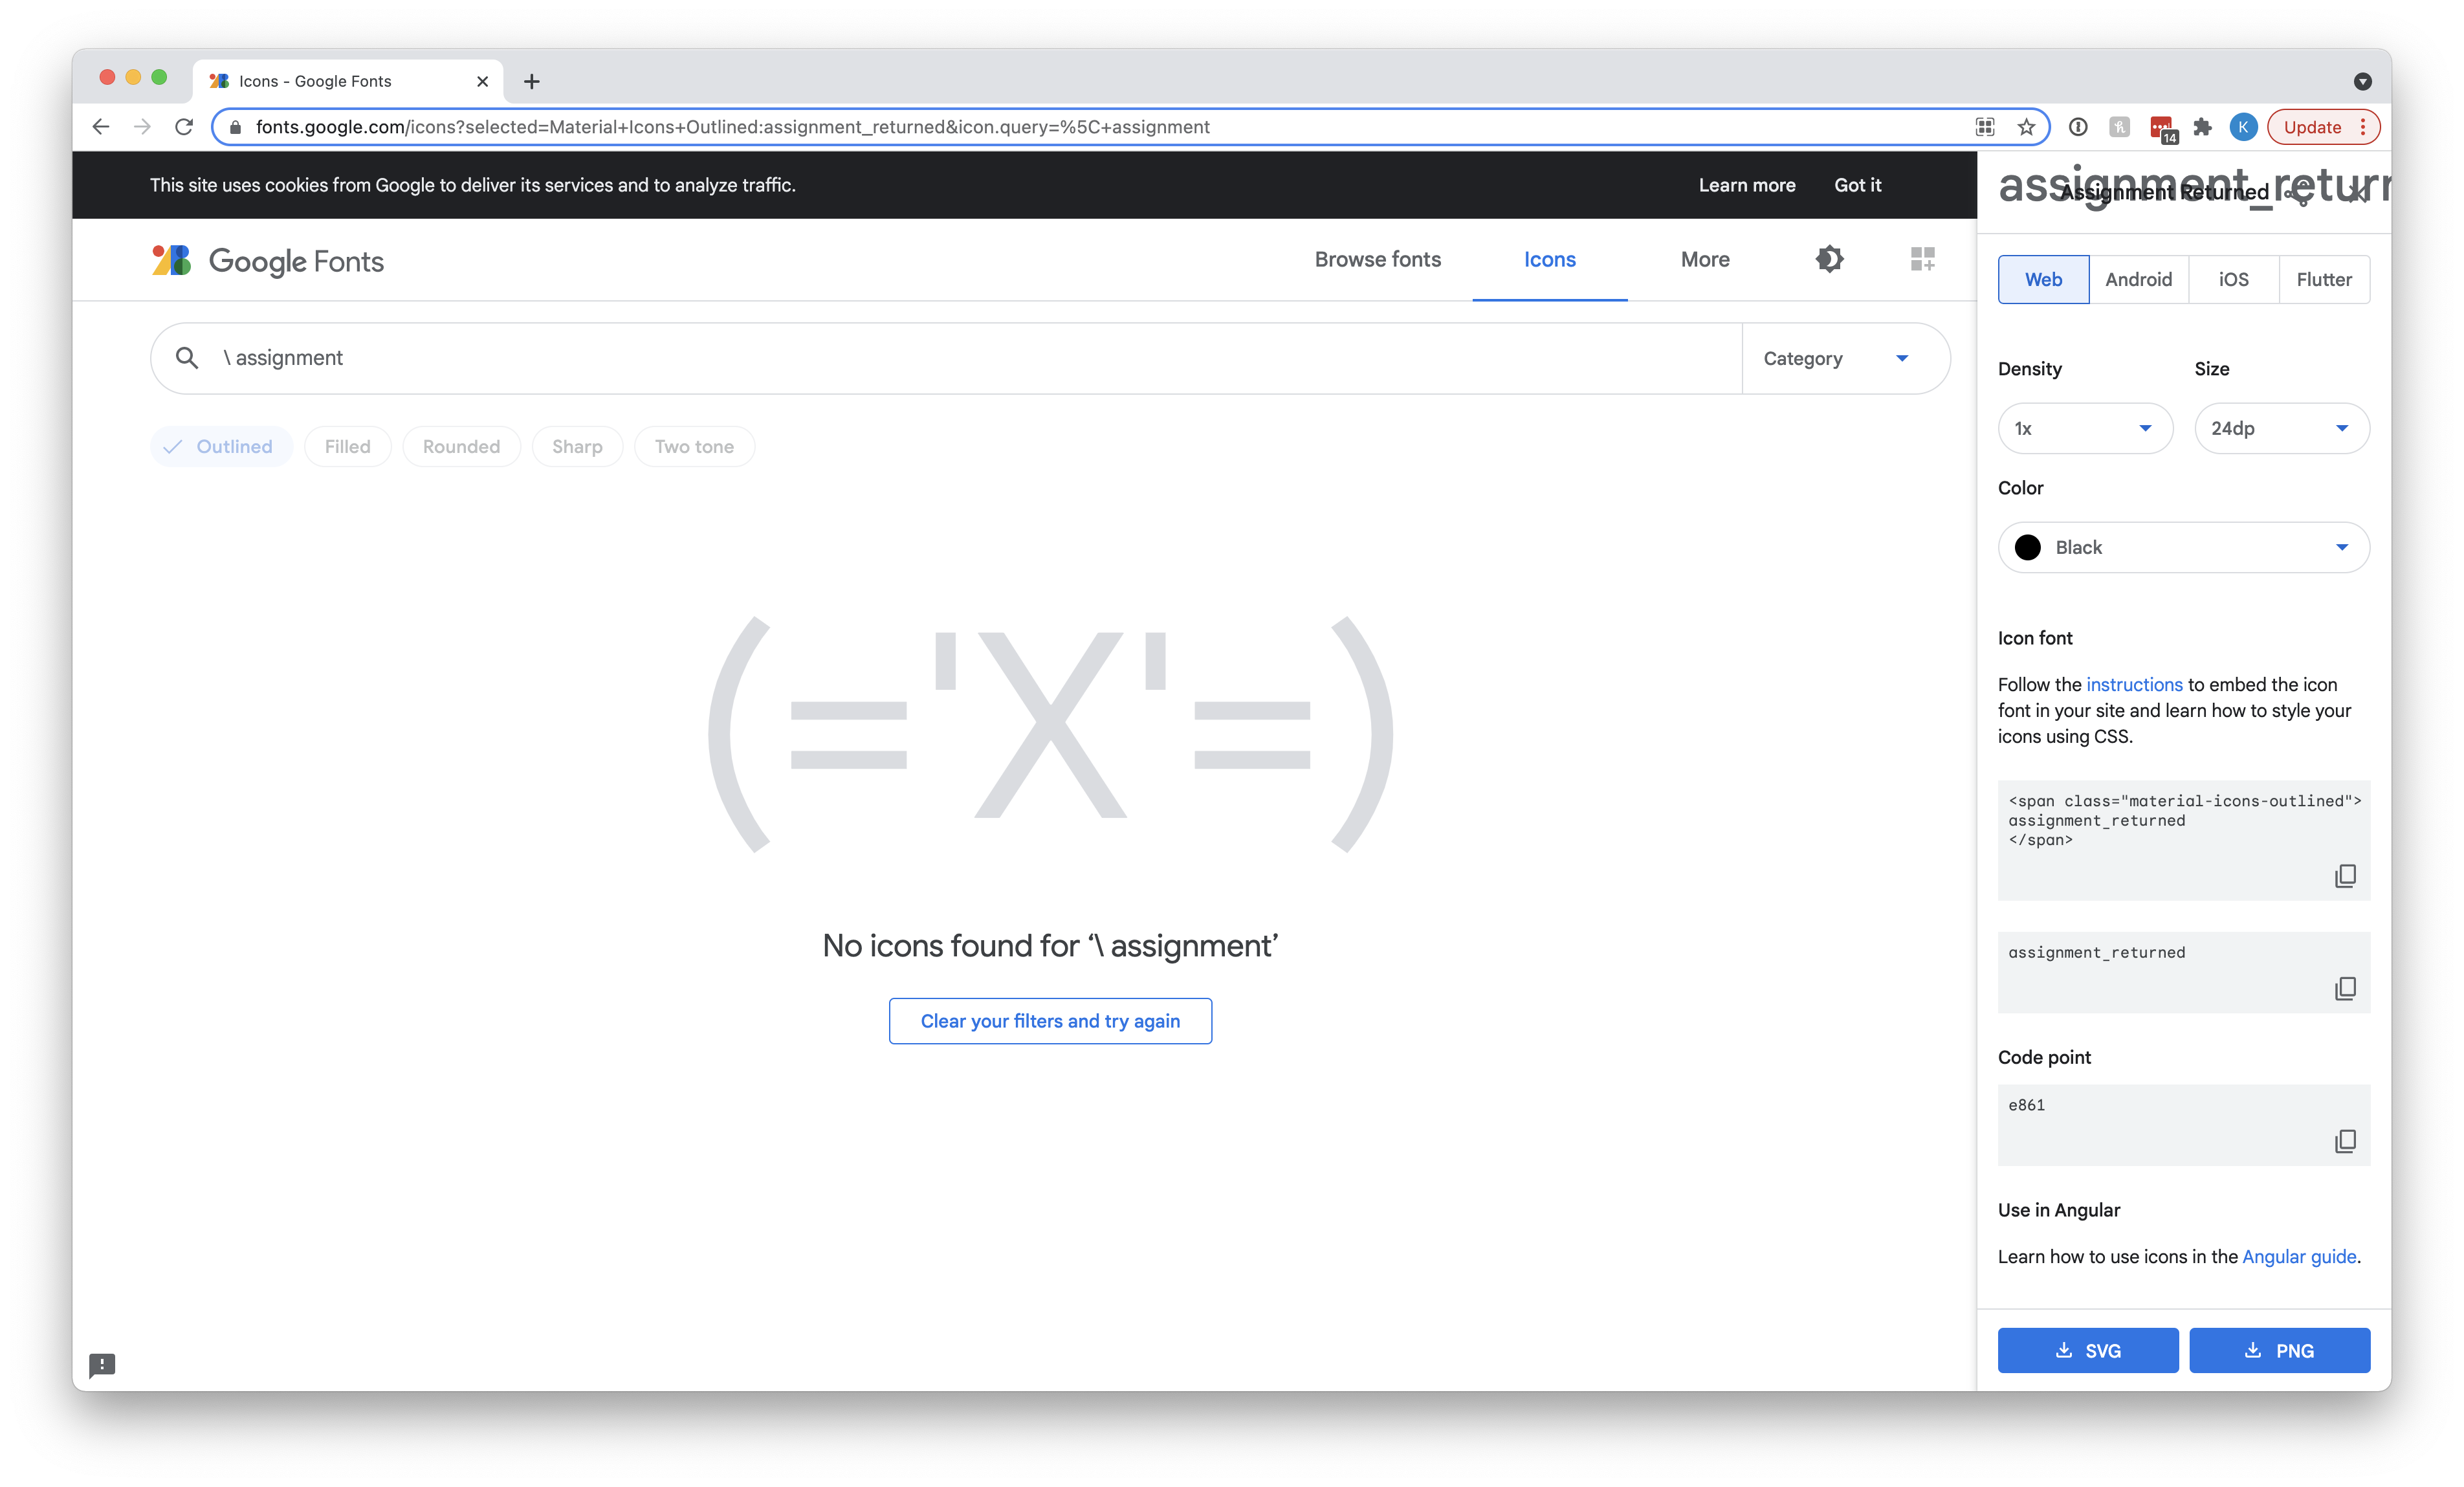Switch to the Browse fonts tab
This screenshot has height=1487, width=2464.
point(1377,259)
